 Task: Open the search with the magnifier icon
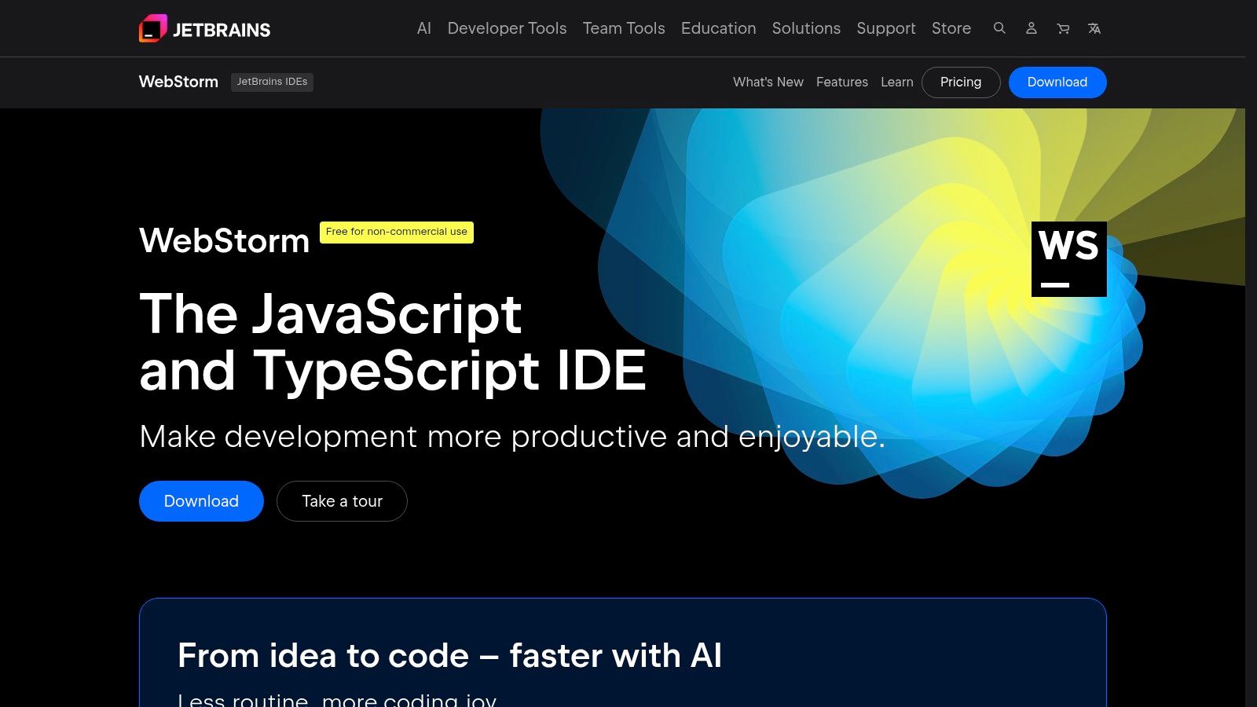(x=999, y=28)
